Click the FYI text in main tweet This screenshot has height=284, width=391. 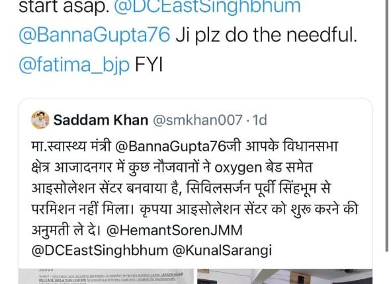149,65
